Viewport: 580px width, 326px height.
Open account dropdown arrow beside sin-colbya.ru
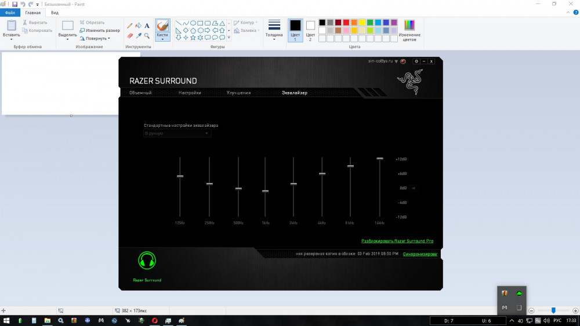396,61
